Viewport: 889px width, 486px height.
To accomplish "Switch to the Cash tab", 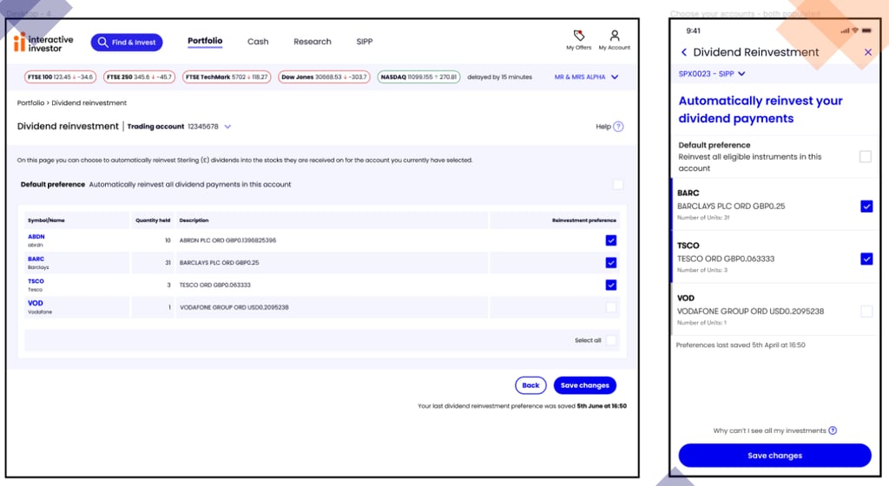I will click(x=258, y=42).
